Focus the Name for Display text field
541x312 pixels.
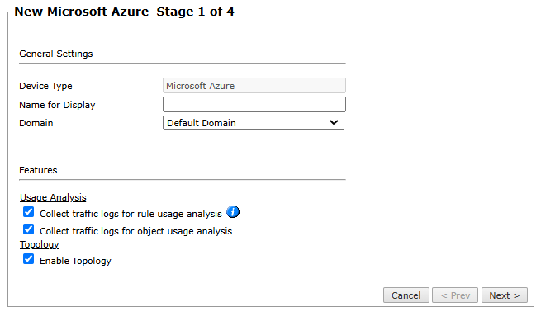(x=254, y=105)
